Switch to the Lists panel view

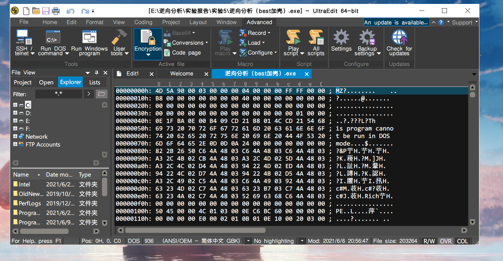[x=95, y=82]
